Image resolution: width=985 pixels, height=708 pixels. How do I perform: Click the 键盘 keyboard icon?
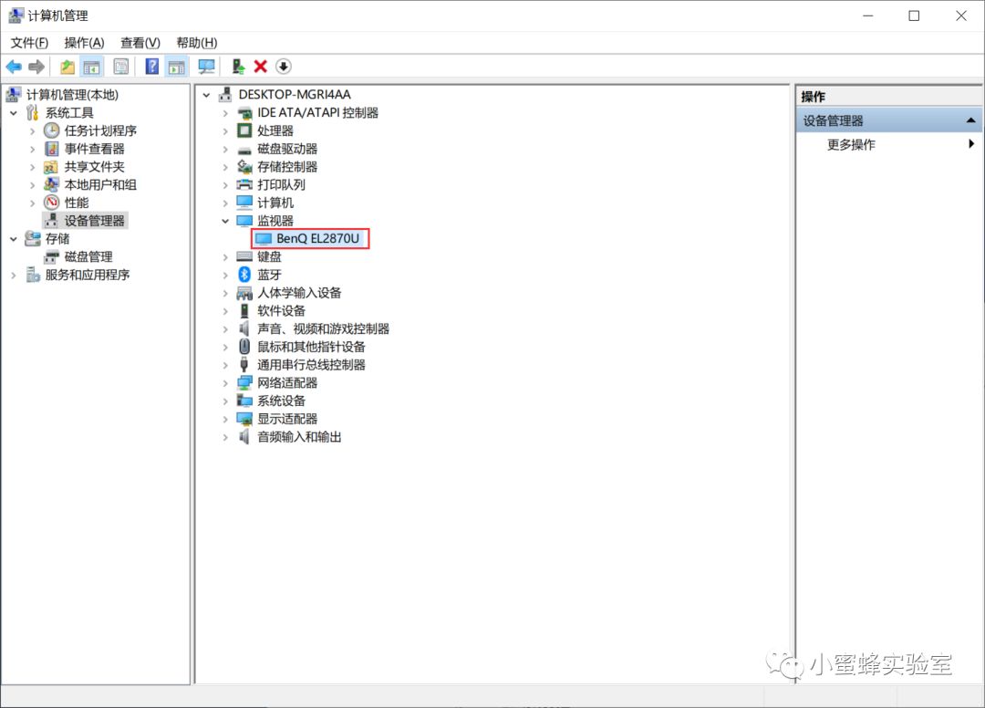244,257
